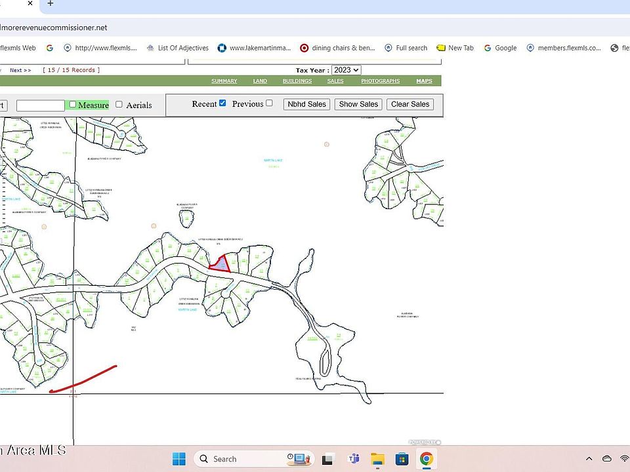The height and width of the screenshot is (472, 630).
Task: Click the OneDrive cloud tray icon
Action: click(x=607, y=459)
